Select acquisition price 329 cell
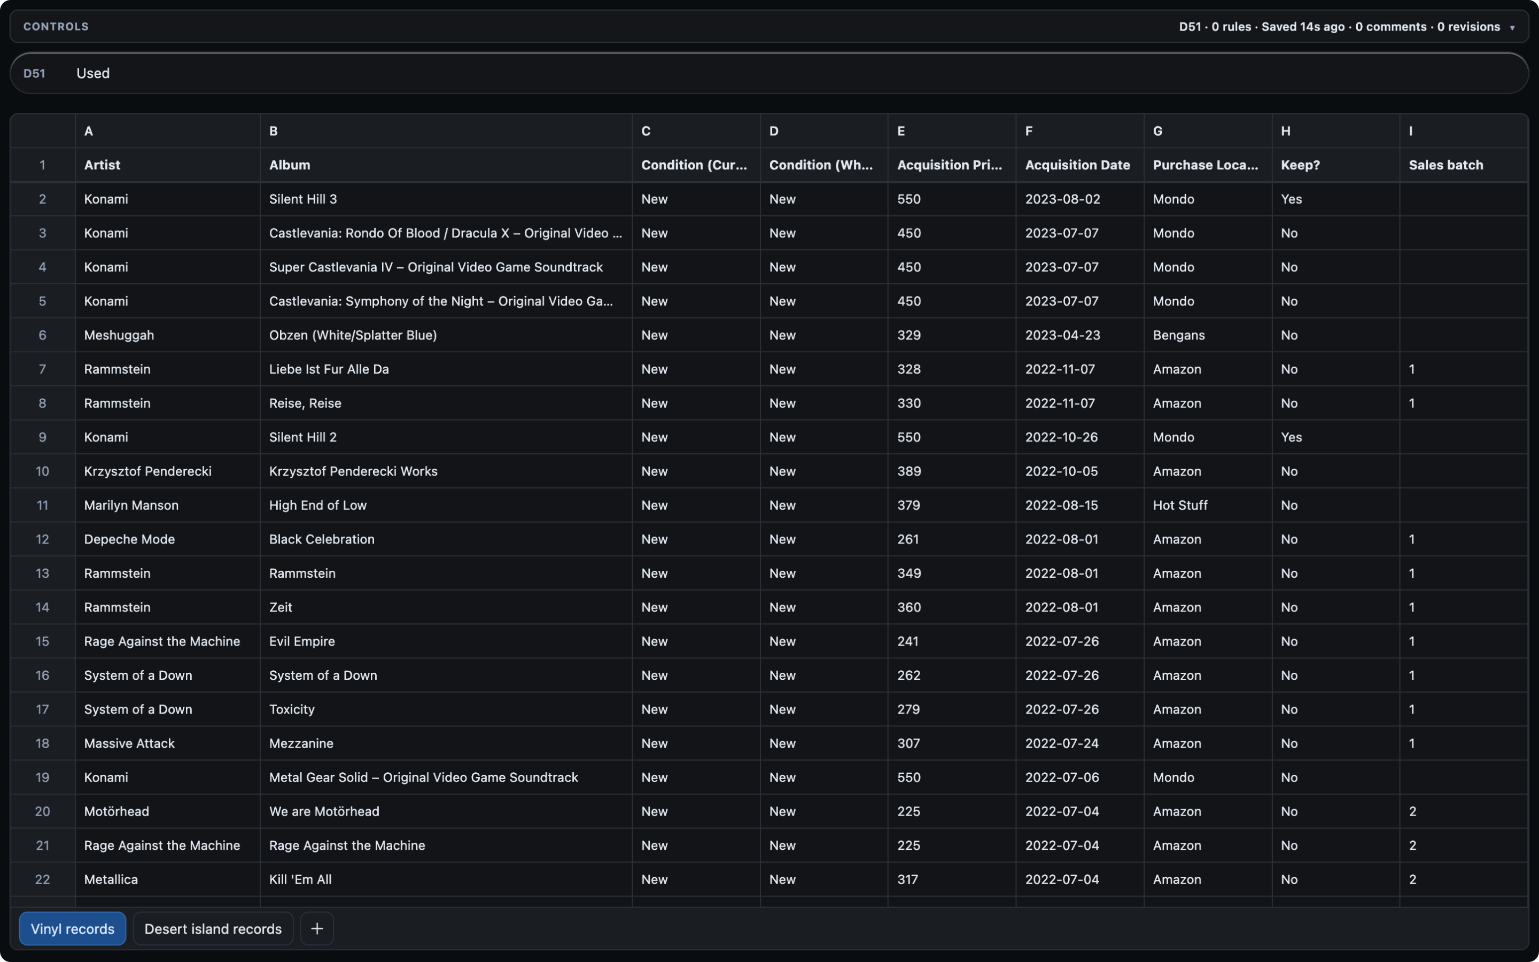 (x=951, y=335)
